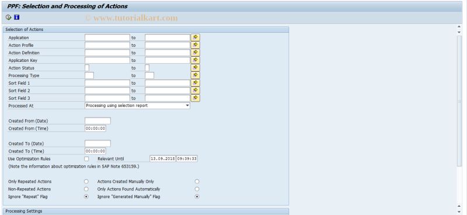
Task: Click the Created To (Date) field
Action: [x=97, y=144]
